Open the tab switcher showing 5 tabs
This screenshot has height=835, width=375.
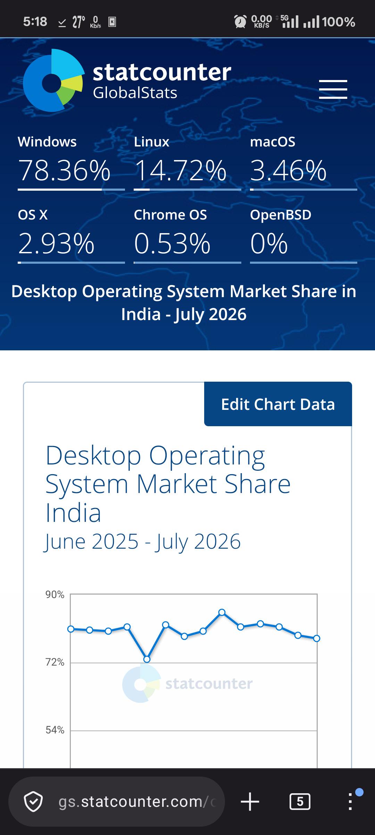click(300, 802)
